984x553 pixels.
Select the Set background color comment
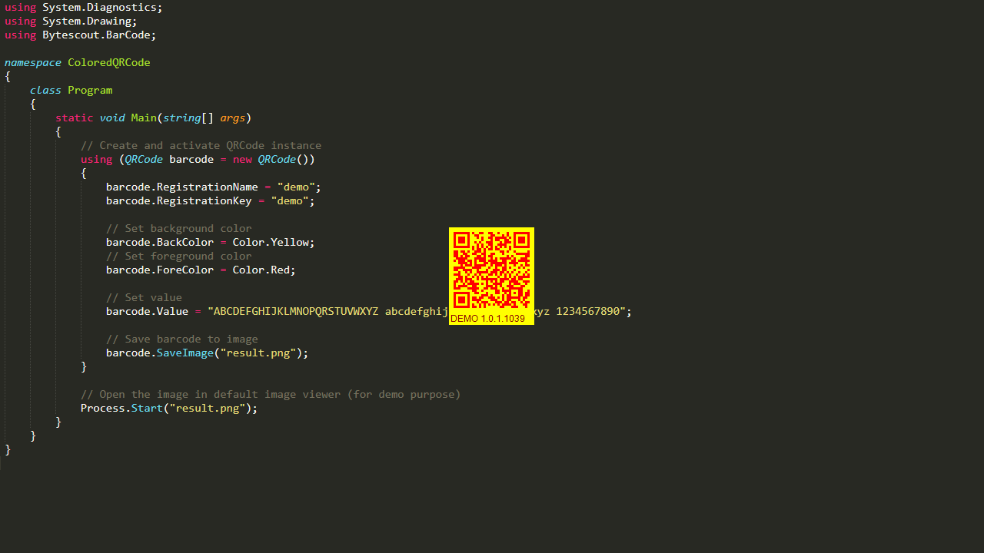178,228
